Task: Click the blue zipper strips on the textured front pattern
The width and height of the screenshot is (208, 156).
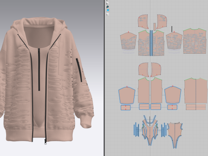Action: click(x=151, y=43)
